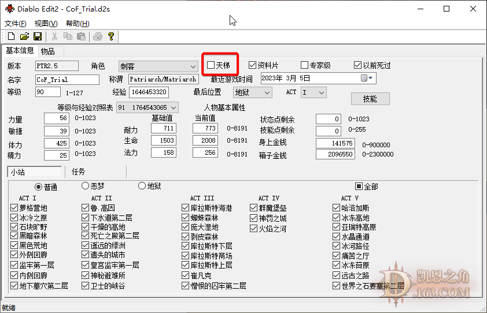This screenshot has height=313, width=487.
Task: Click the Save floppy disk icon
Action: tap(38, 36)
